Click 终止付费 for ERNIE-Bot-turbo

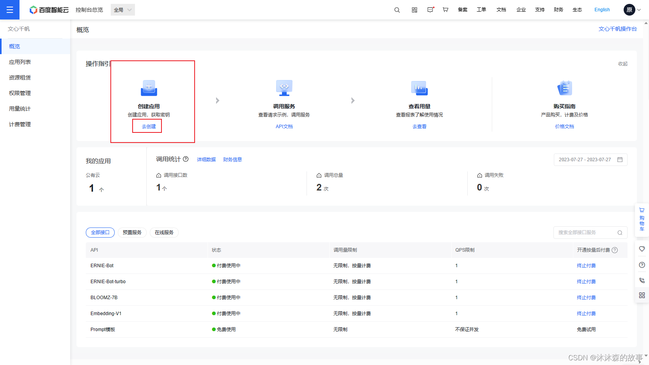(586, 282)
